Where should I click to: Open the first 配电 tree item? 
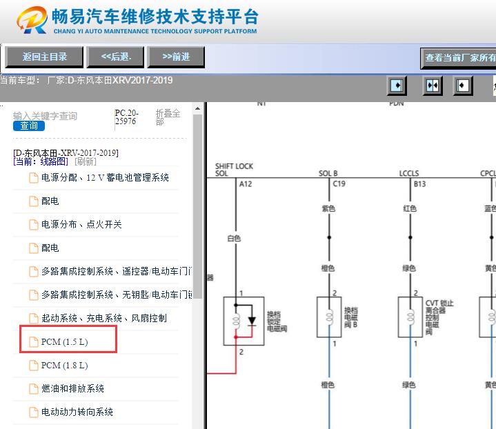click(x=50, y=201)
